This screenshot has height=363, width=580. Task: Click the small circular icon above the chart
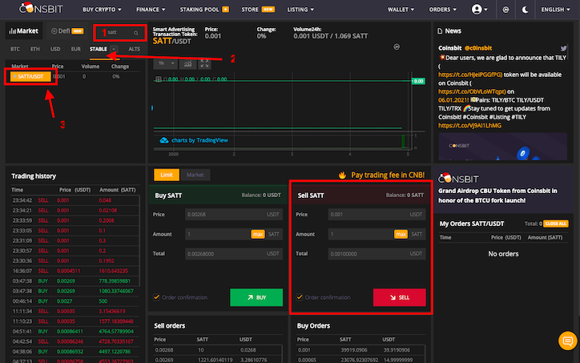[x=397, y=47]
